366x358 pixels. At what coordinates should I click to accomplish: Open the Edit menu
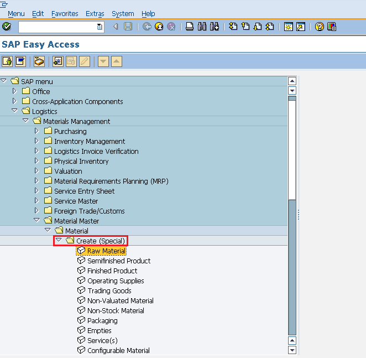click(38, 14)
